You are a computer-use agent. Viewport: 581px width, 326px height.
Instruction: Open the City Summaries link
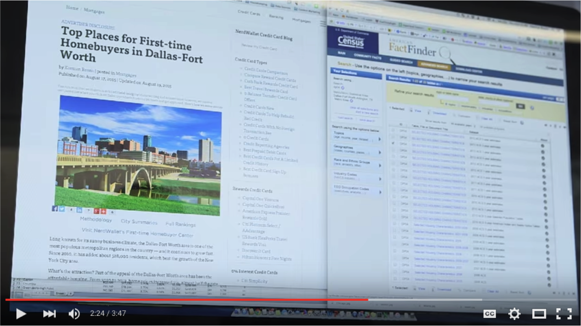click(139, 222)
